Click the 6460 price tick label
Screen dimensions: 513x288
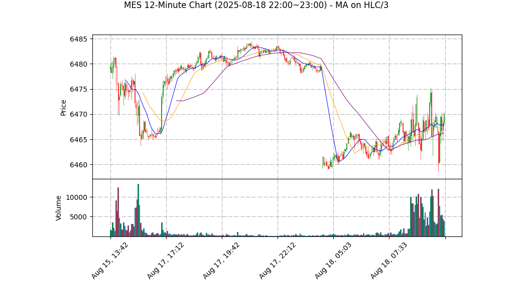tap(79, 165)
